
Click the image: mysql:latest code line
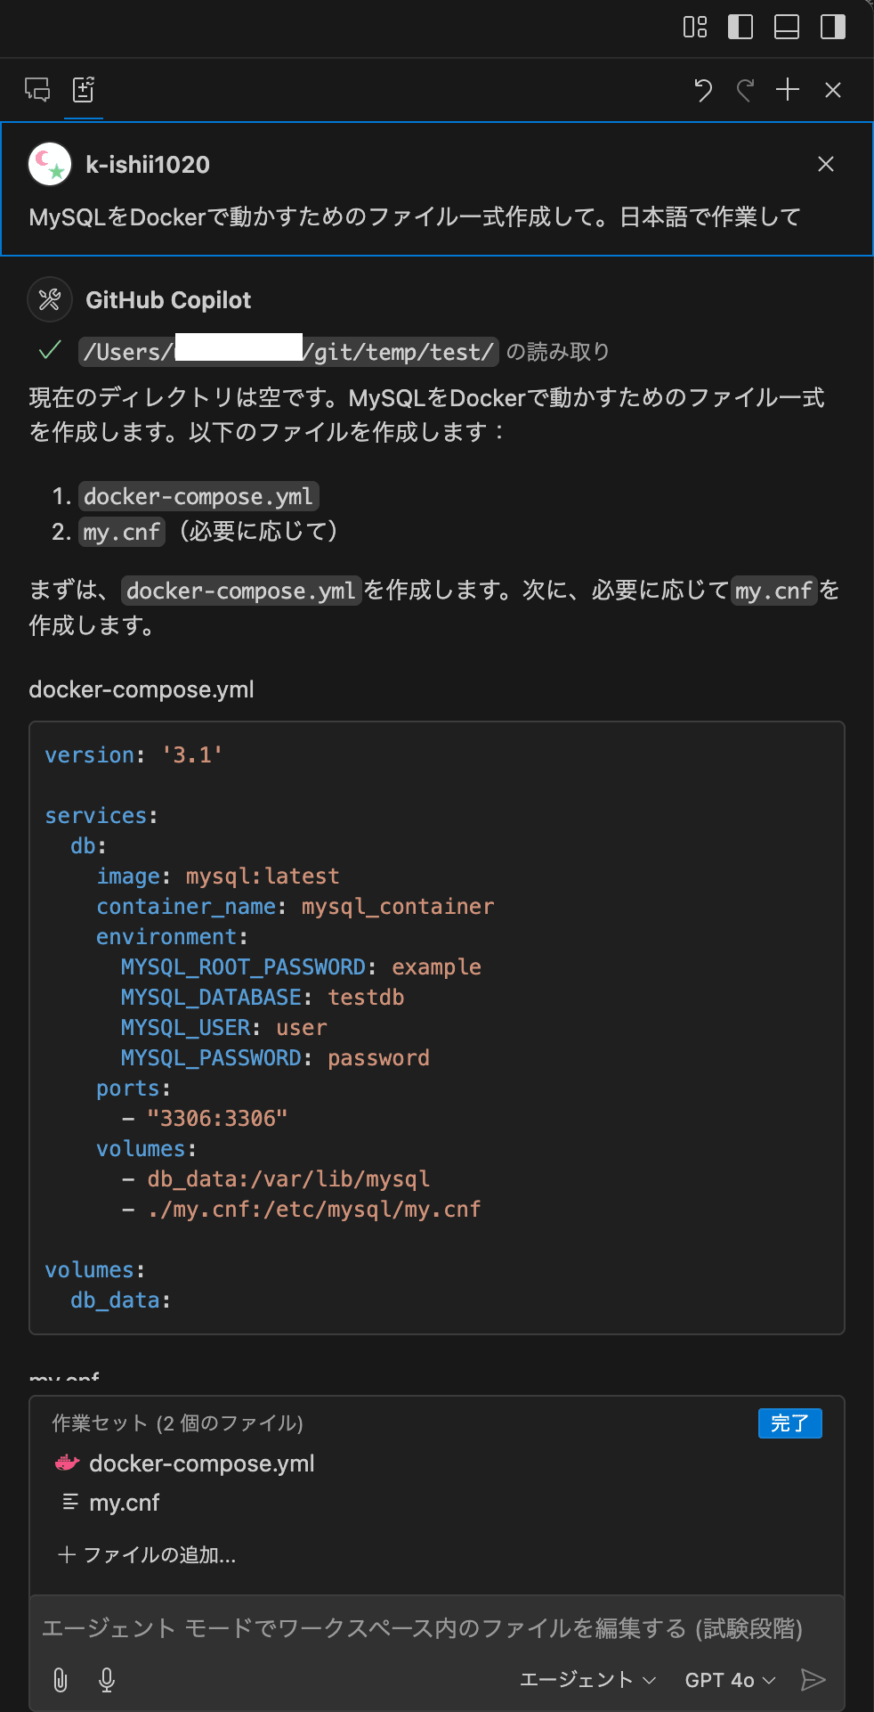218,876
